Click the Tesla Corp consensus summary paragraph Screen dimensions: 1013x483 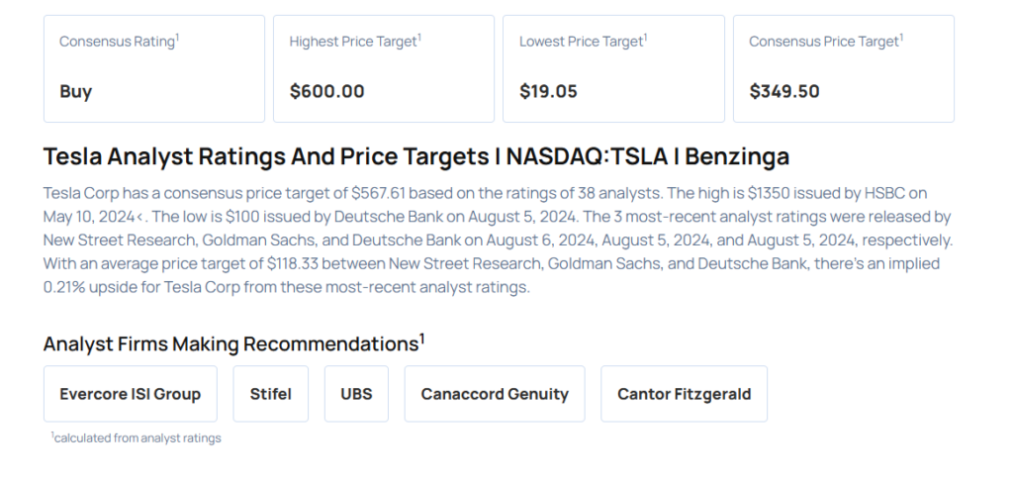pyautogui.click(x=495, y=241)
